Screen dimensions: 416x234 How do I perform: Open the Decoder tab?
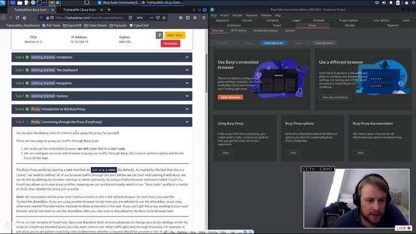click(x=247, y=20)
